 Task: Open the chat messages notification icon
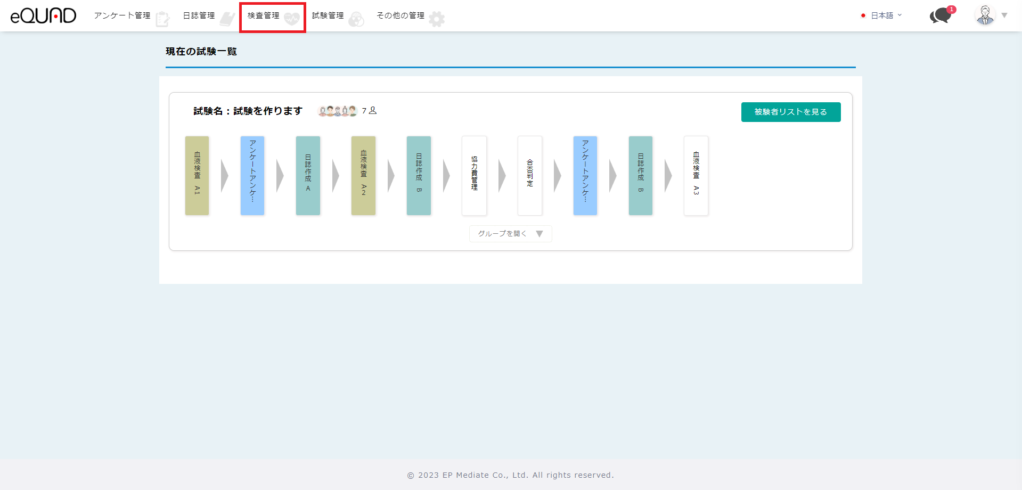coord(941,15)
